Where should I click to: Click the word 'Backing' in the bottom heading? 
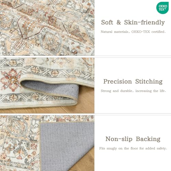point(148,139)
